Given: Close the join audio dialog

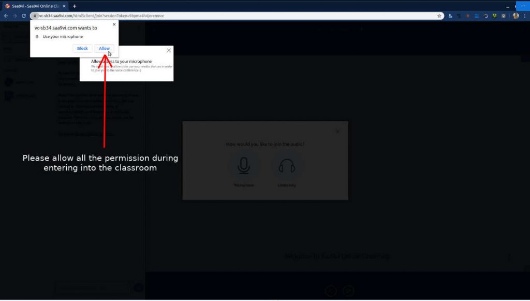Looking at the screenshot, I should [338, 132].
